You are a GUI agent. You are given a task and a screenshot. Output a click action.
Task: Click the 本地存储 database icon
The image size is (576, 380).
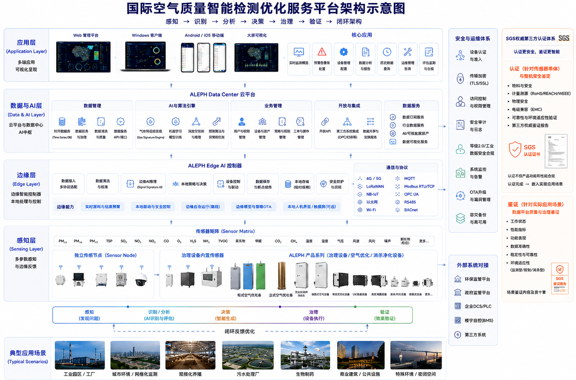(288, 184)
